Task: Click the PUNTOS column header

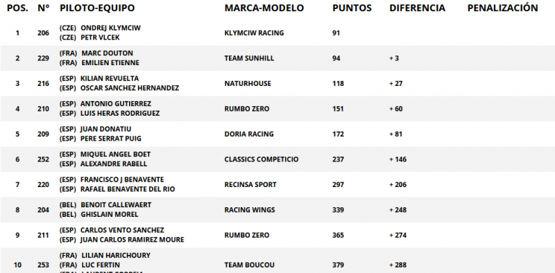Action: coord(352,8)
